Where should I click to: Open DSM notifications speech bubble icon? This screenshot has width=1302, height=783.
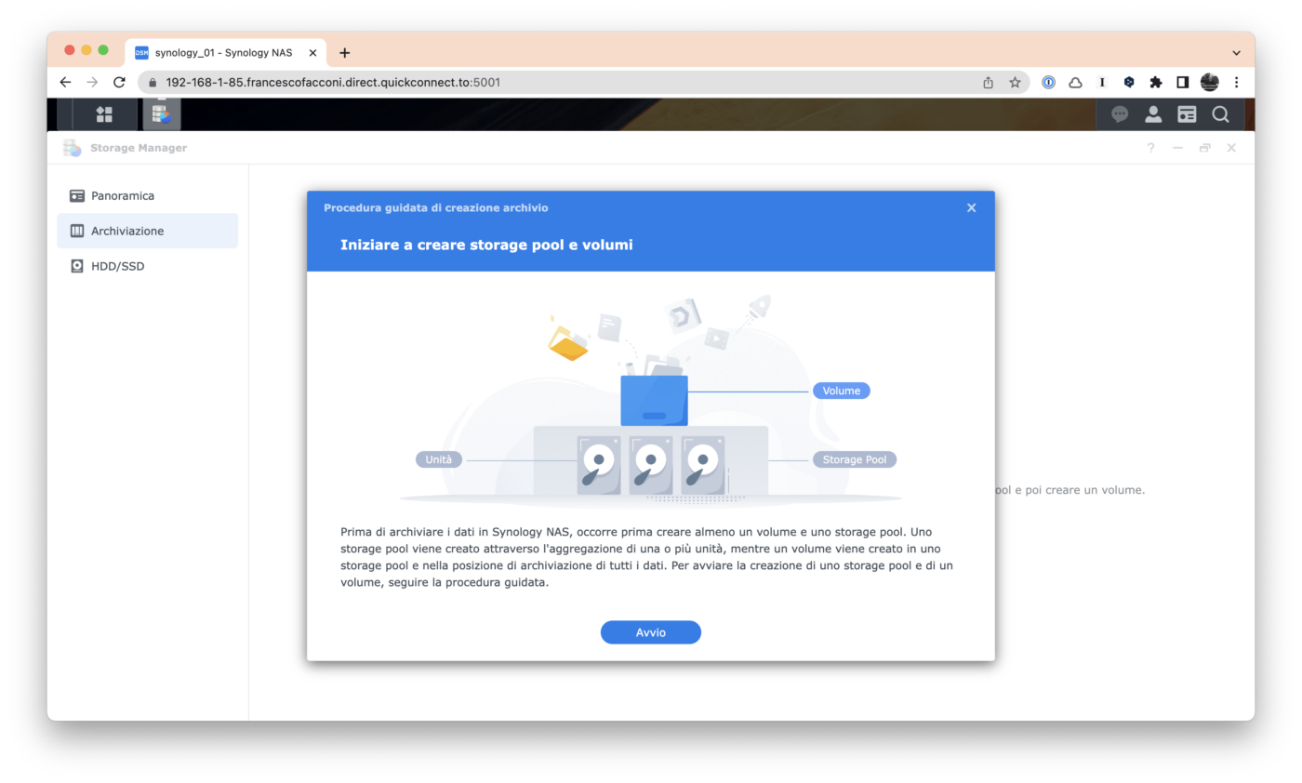[x=1120, y=113]
